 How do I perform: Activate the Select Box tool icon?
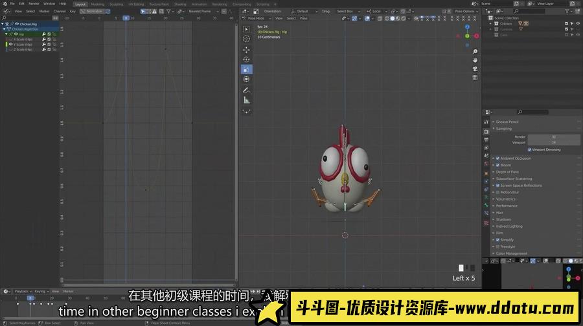(246, 29)
